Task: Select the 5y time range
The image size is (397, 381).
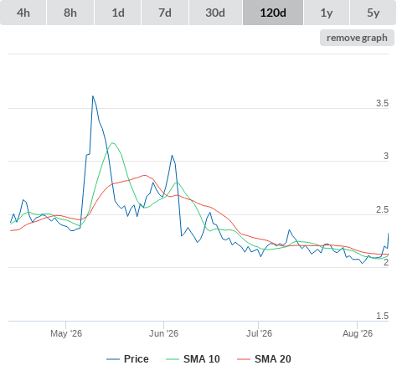Action: 373,13
